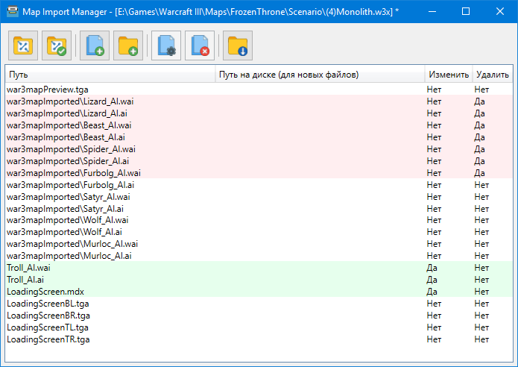Sort by the Путь column header

110,75
